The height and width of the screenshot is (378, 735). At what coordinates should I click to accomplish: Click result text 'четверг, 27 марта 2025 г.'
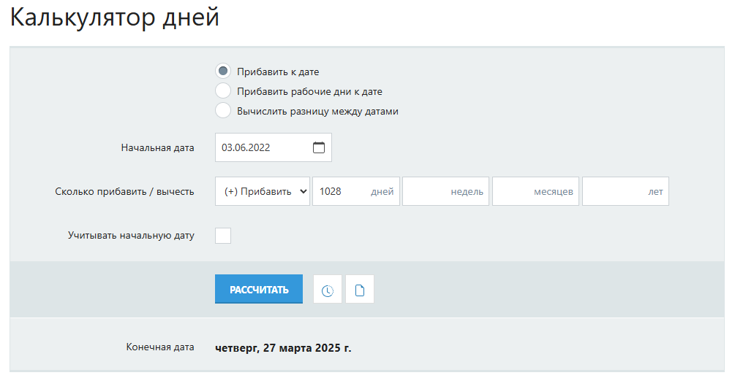pyautogui.click(x=283, y=348)
